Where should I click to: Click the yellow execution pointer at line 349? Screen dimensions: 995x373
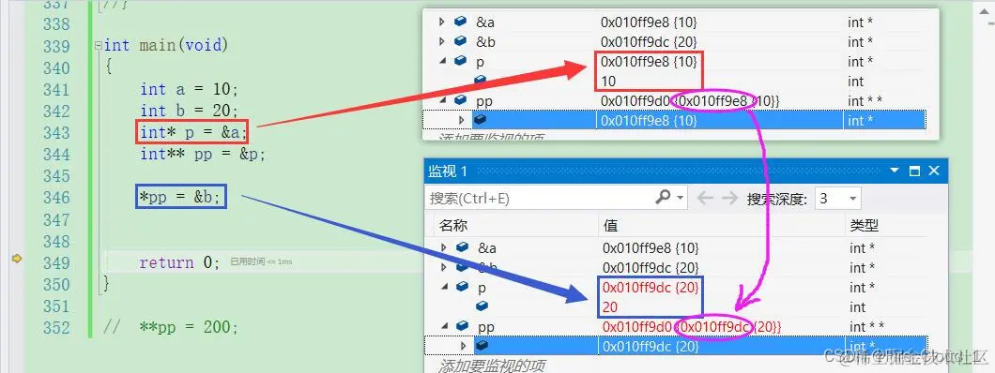[x=17, y=259]
